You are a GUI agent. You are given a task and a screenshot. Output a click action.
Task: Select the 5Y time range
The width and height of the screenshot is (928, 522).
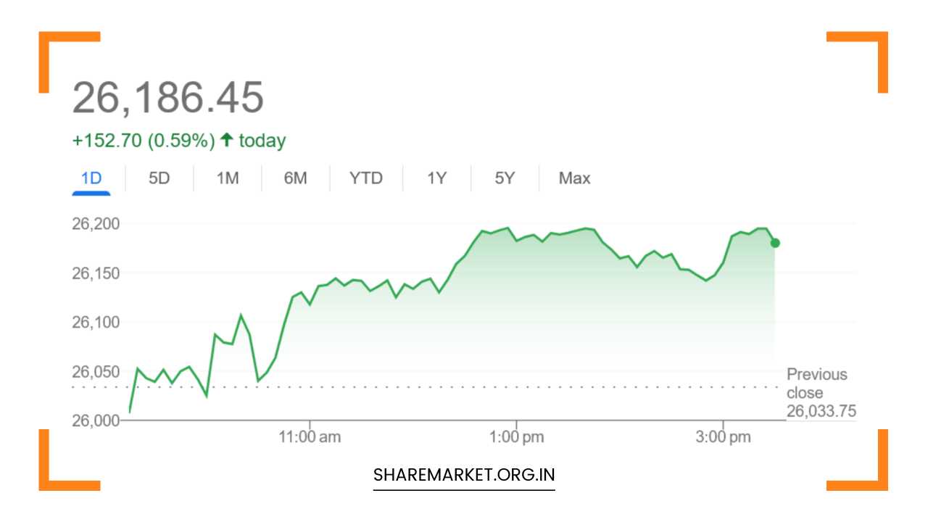[x=504, y=178]
